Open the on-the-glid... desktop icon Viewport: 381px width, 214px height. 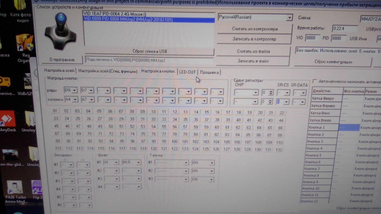pos(12,157)
